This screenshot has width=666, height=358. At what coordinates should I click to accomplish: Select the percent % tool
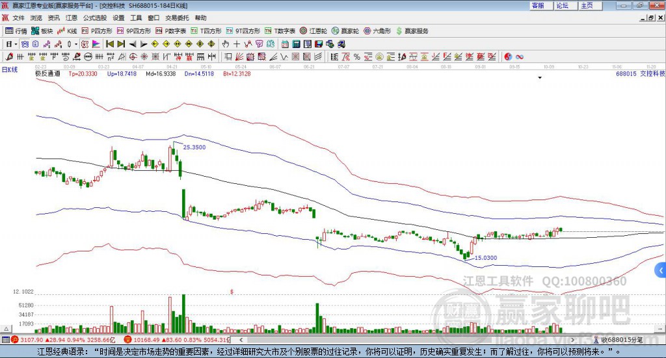357,57
